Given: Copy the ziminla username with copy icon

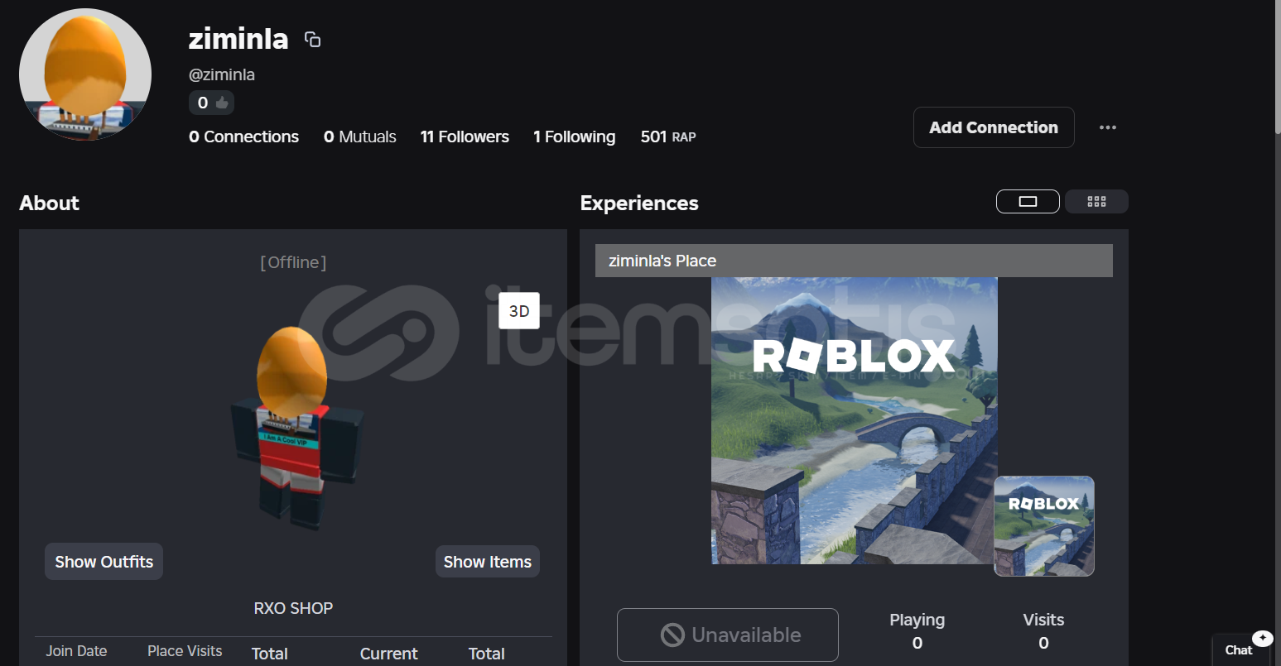Looking at the screenshot, I should point(312,39).
